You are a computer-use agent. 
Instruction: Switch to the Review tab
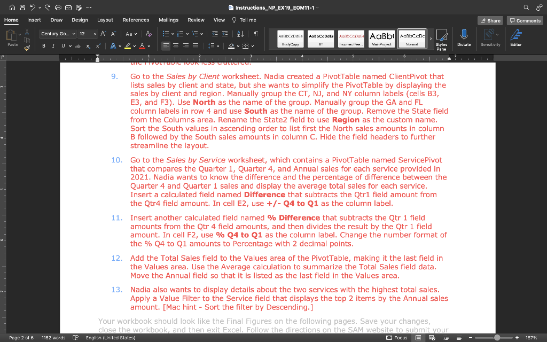click(x=196, y=20)
